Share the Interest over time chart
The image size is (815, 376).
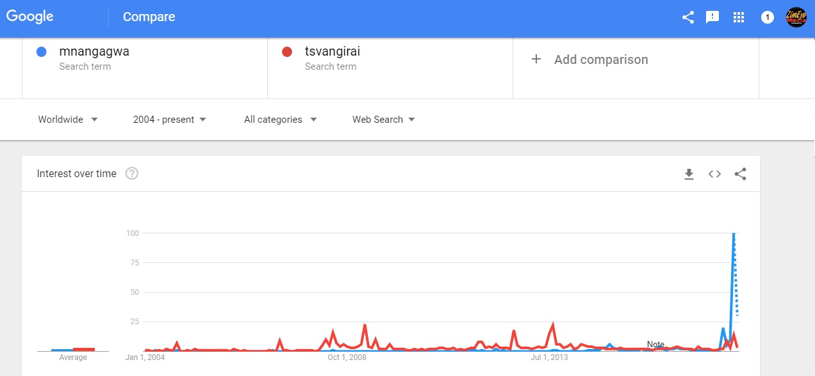pyautogui.click(x=741, y=174)
